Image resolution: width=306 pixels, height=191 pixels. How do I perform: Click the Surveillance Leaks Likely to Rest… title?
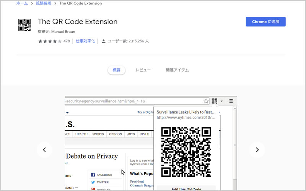[186, 112]
